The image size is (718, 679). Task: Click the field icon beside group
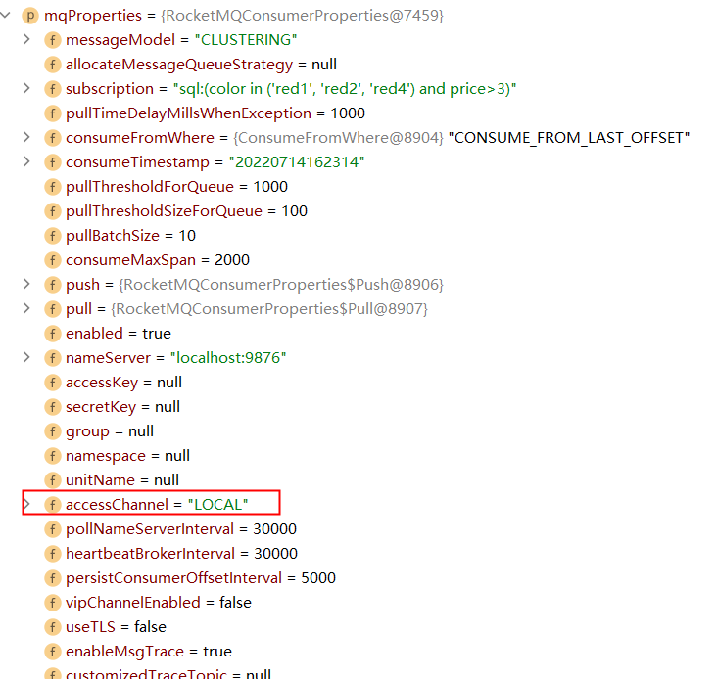click(53, 431)
